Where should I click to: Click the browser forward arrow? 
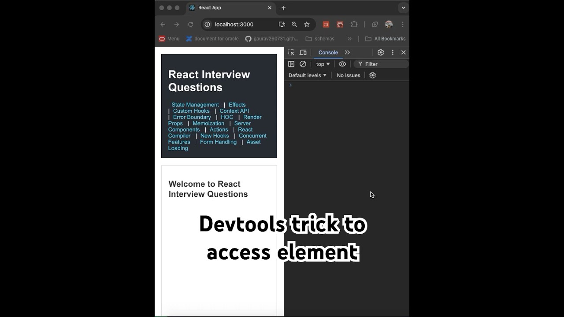click(x=177, y=25)
